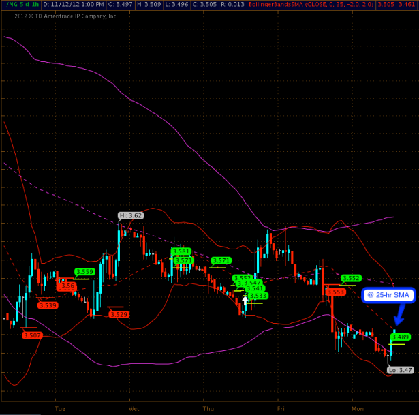Screen dimensions: 419x415
Task: Click the green 3.581 price marker
Action: click(x=182, y=251)
